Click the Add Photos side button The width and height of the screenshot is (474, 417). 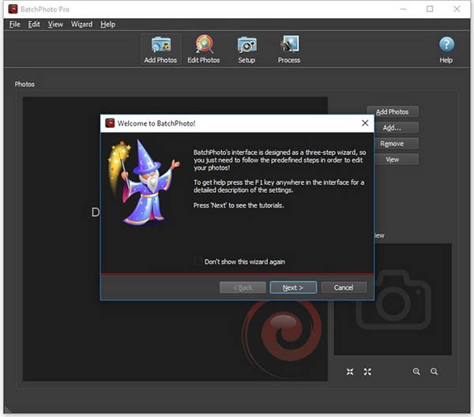click(x=392, y=112)
